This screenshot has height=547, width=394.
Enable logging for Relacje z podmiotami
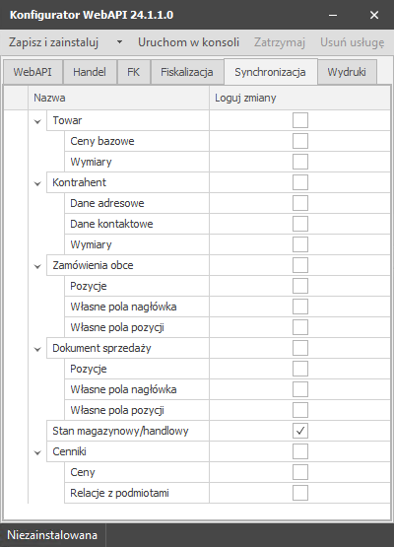coord(300,493)
